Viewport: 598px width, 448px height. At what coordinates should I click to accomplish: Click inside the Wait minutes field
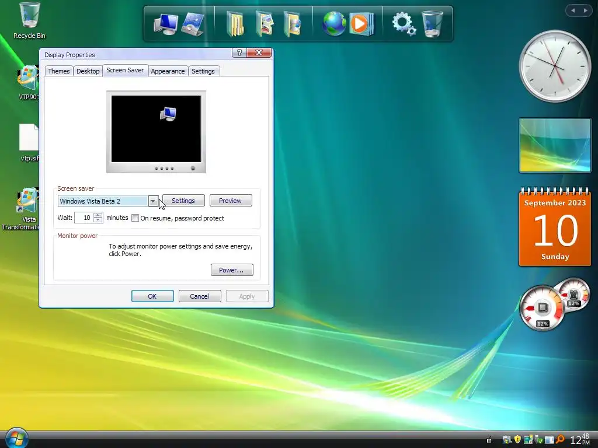[x=84, y=218]
